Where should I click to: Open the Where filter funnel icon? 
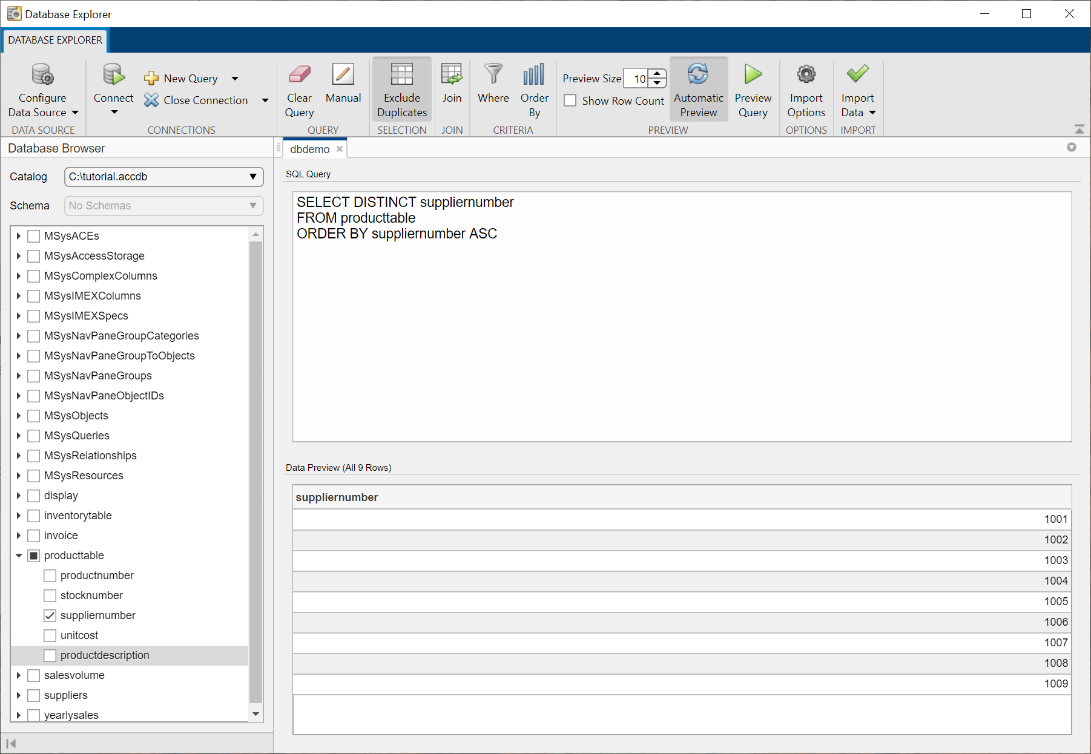tap(493, 75)
